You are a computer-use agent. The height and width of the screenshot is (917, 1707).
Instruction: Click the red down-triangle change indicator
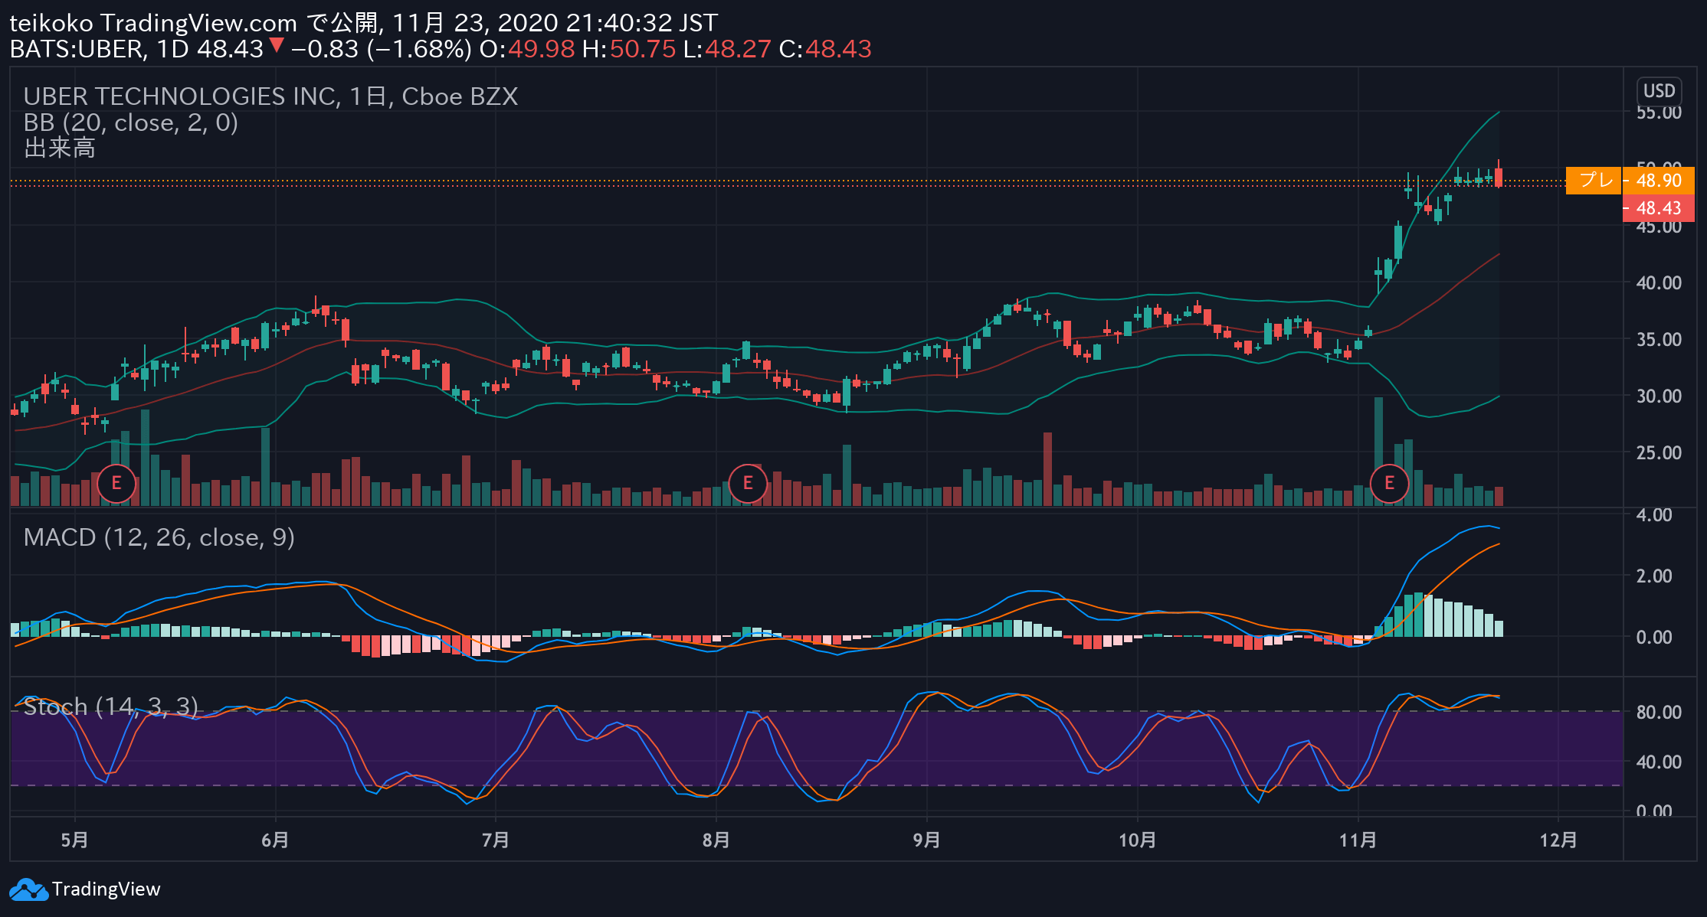[x=277, y=46]
